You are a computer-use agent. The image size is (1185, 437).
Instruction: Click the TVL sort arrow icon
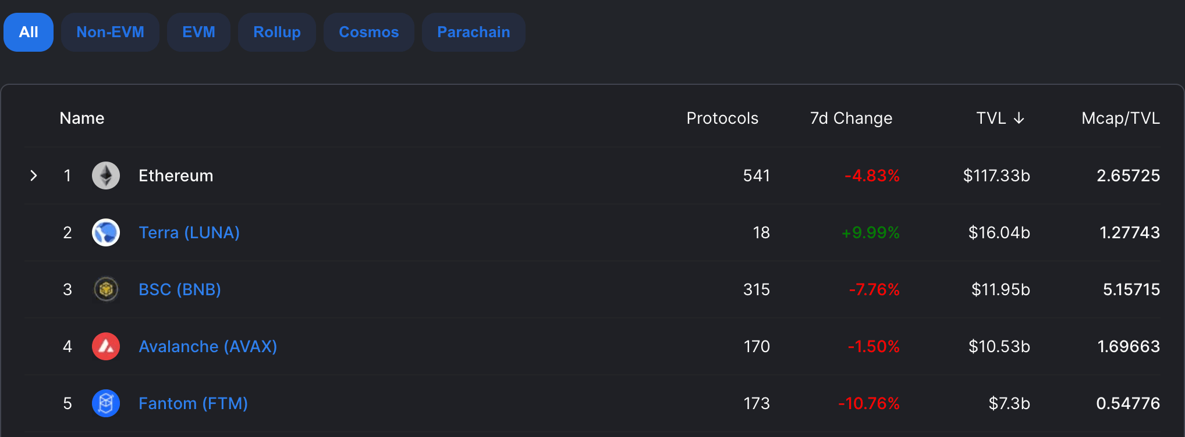(1019, 119)
